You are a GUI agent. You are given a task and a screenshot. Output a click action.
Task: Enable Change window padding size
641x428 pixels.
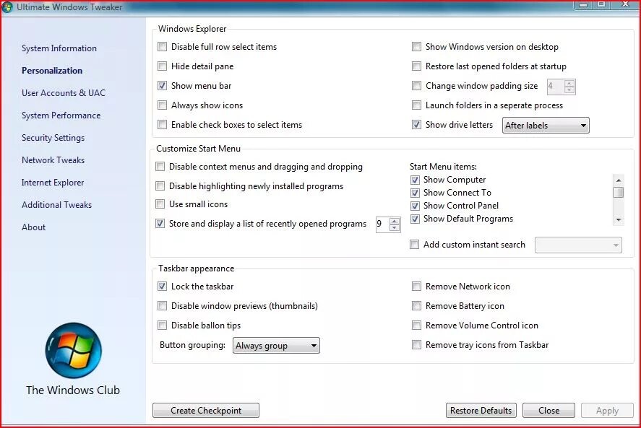[x=416, y=86]
